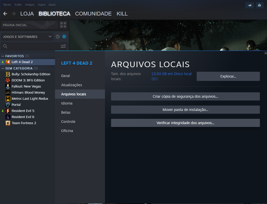Image resolution: width=267 pixels, height=204 pixels.
Task: Click the Bully: Scholarship Edition icon
Action: coord(8,74)
